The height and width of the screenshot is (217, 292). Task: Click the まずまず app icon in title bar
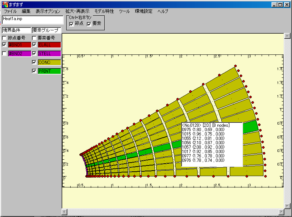[5, 4]
